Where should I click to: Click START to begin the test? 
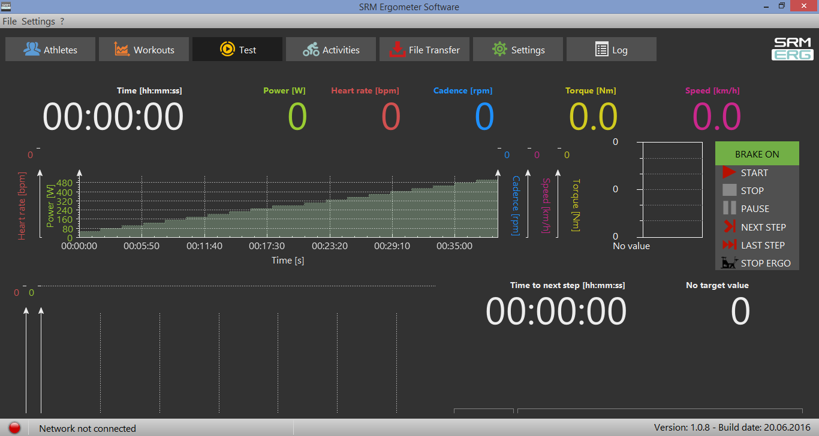click(757, 172)
